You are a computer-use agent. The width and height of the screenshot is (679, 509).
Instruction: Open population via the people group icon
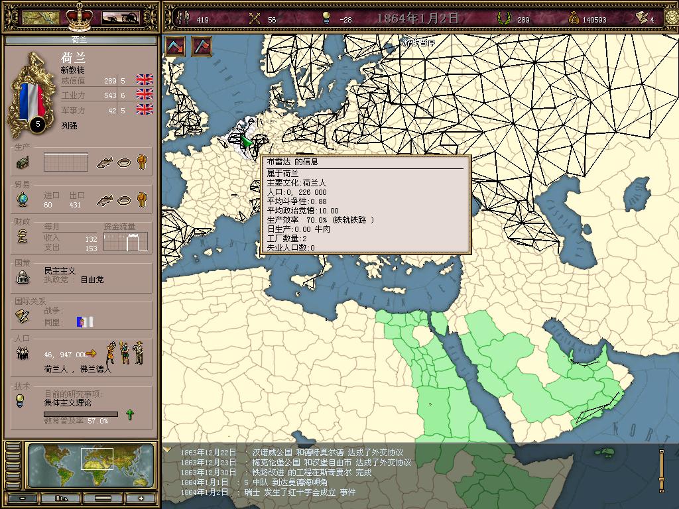coord(22,354)
